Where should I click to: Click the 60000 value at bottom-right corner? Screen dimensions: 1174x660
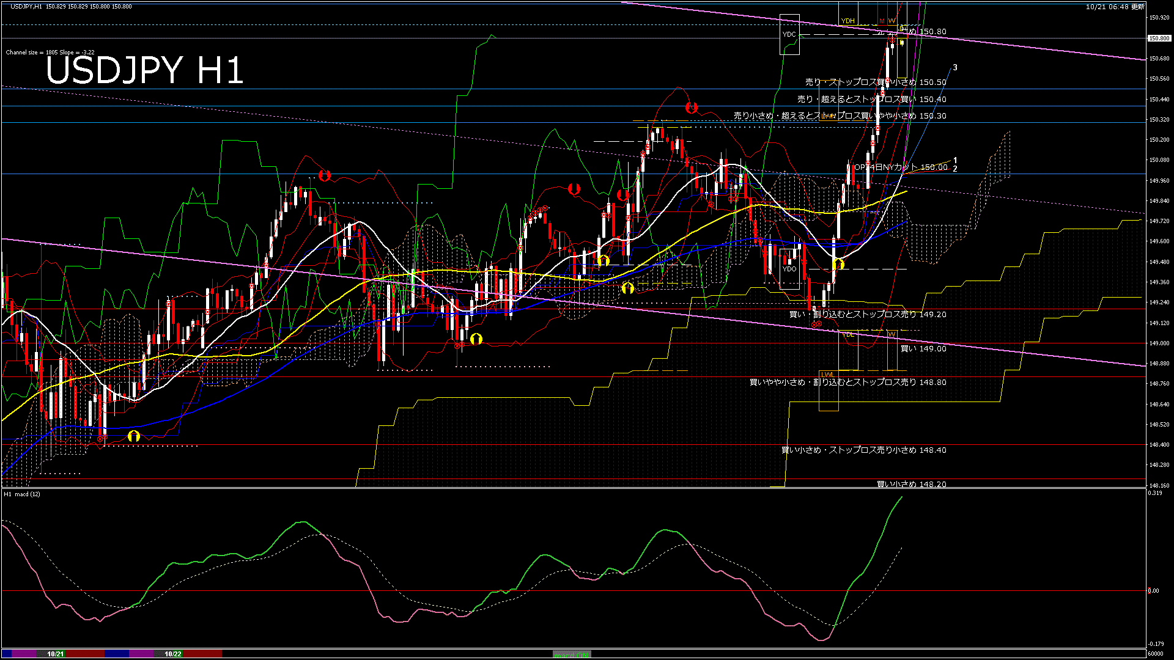pos(1156,654)
